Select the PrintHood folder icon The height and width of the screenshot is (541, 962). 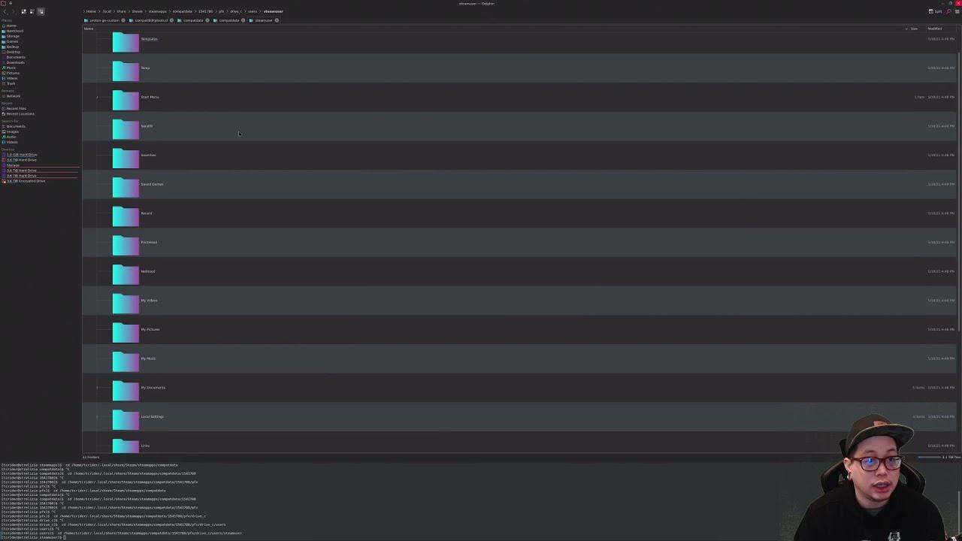pyautogui.click(x=126, y=245)
